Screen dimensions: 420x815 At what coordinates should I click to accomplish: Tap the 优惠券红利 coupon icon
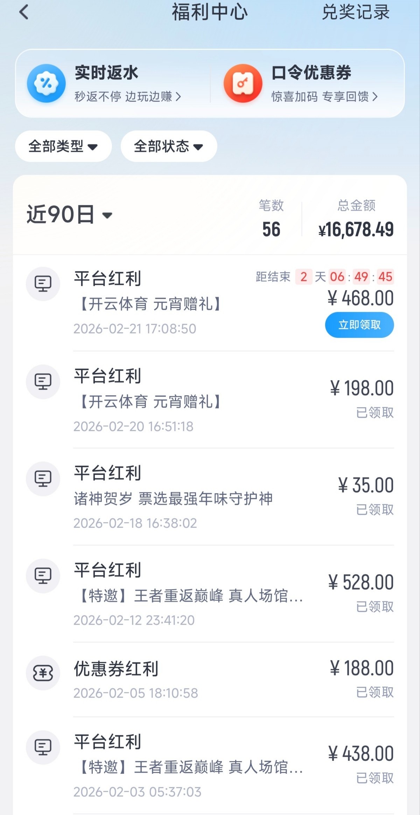43,673
